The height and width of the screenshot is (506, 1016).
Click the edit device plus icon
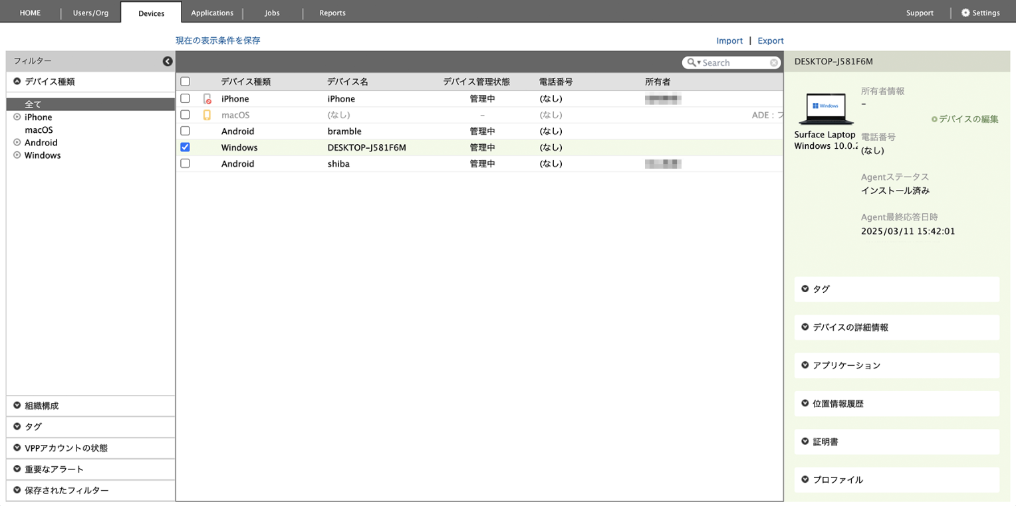934,120
